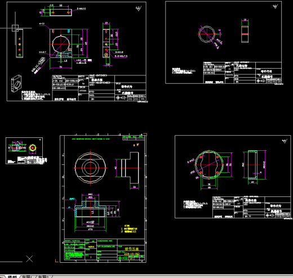The height and width of the screenshot is (278, 293).
Task: Click the surface roughness symbol in top-left sheet corner
Action: point(139,8)
